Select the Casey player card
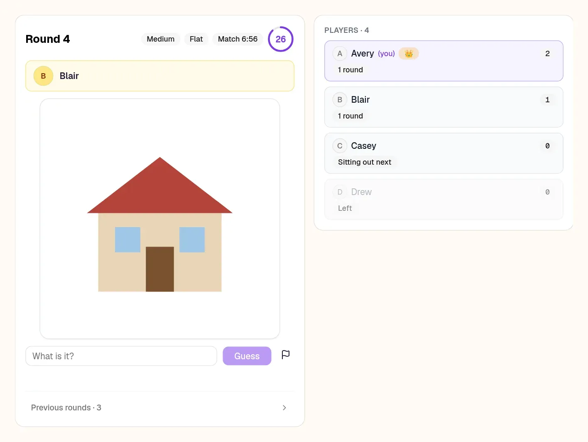The height and width of the screenshot is (442, 588). click(443, 153)
